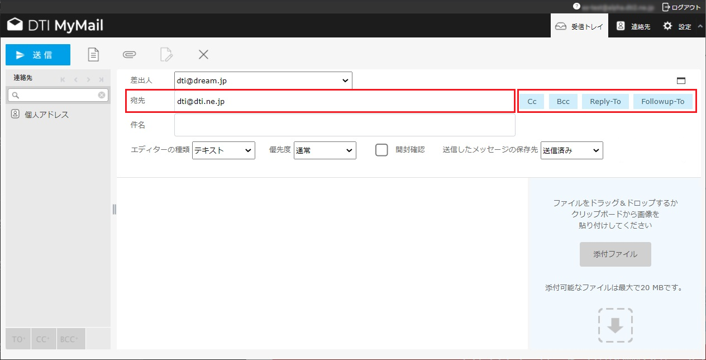Image resolution: width=706 pixels, height=360 pixels.
Task: Go to previous contacts page
Action: tap(75, 79)
